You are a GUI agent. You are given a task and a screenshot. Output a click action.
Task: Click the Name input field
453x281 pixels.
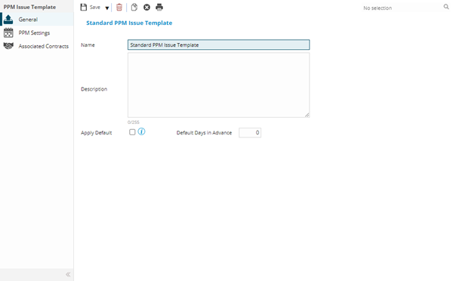coord(219,45)
